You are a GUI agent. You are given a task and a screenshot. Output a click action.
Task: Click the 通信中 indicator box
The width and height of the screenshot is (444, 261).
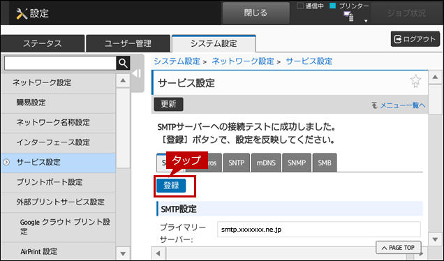click(300, 6)
